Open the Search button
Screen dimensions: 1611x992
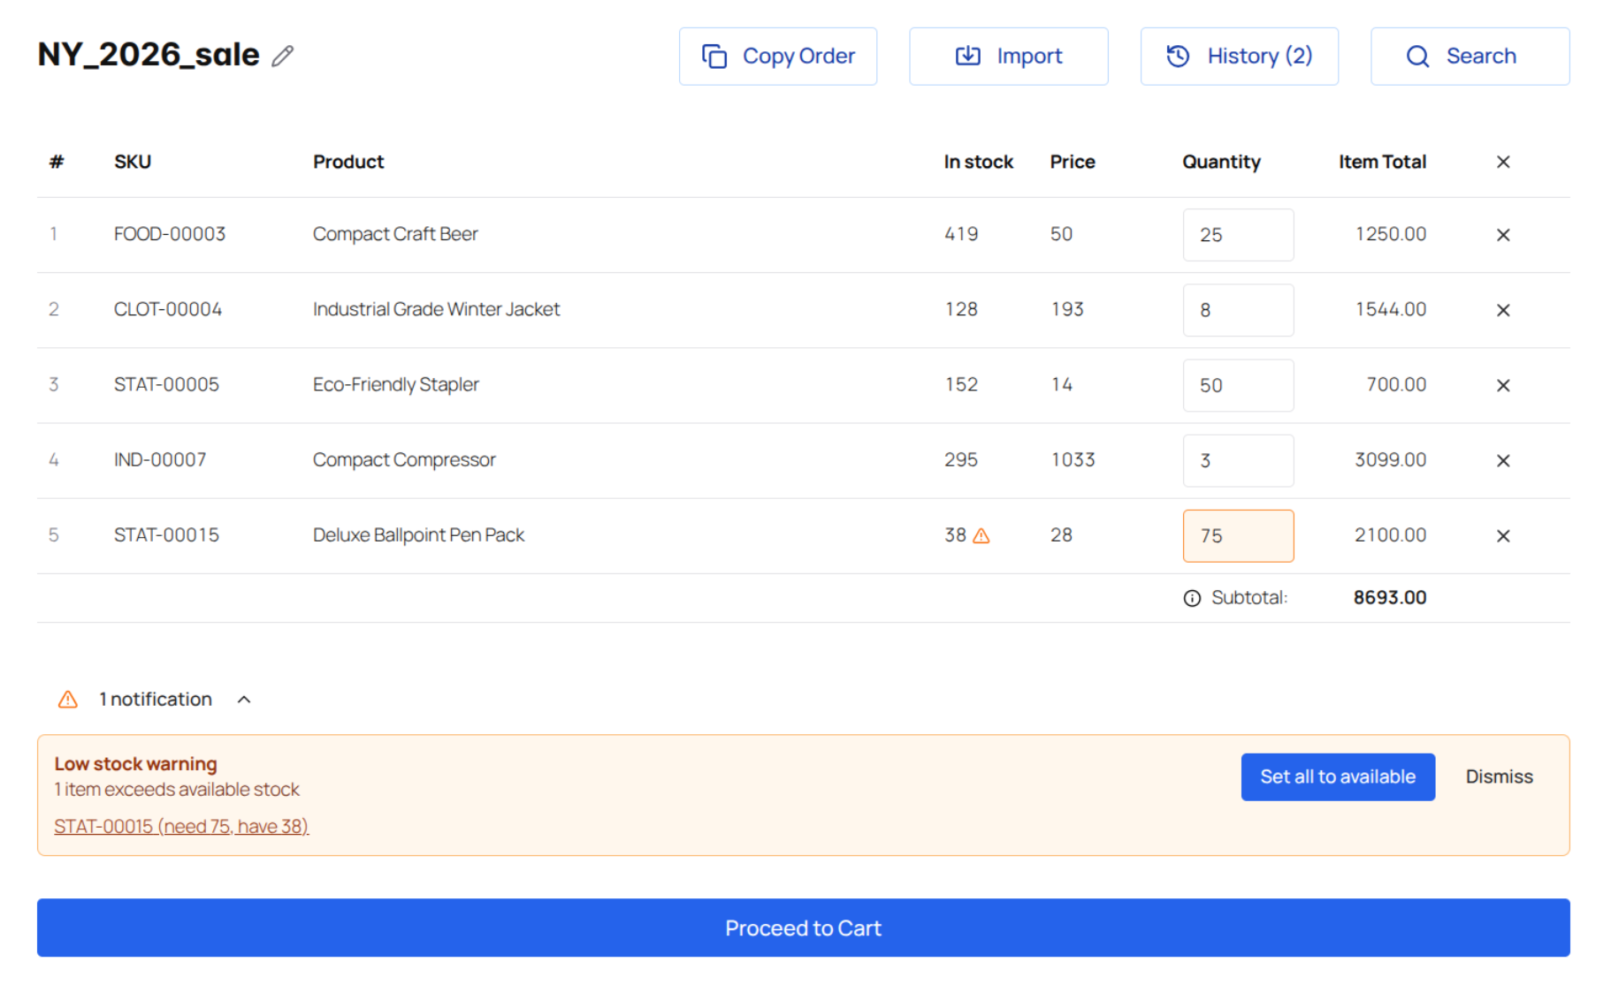1469,57
